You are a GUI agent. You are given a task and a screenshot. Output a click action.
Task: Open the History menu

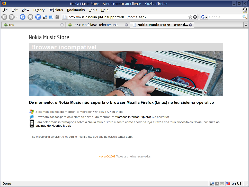click(x=39, y=10)
